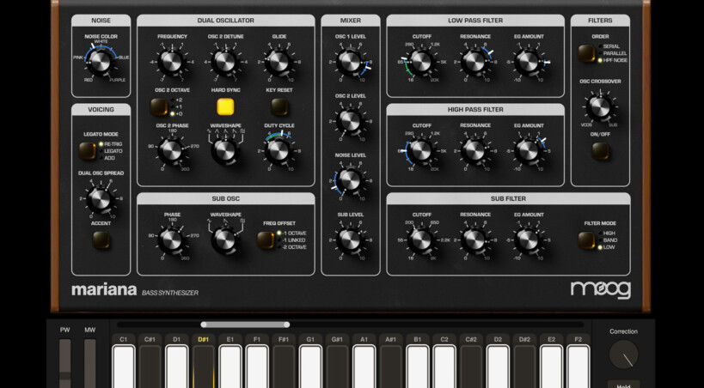Play the F2 key
The image size is (704, 388).
[578, 366]
